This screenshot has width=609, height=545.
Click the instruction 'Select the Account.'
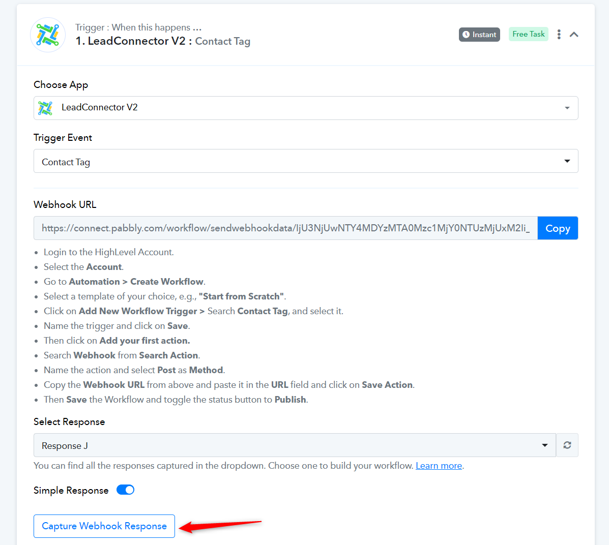[x=83, y=267]
